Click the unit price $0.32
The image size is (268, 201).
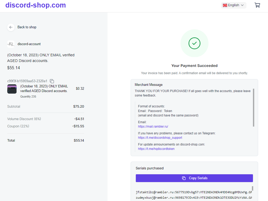[x=80, y=88]
